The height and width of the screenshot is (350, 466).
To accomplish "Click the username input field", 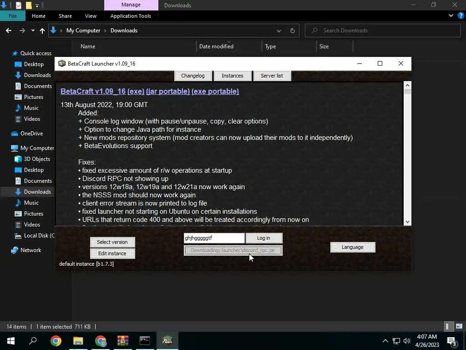I will pyautogui.click(x=214, y=238).
